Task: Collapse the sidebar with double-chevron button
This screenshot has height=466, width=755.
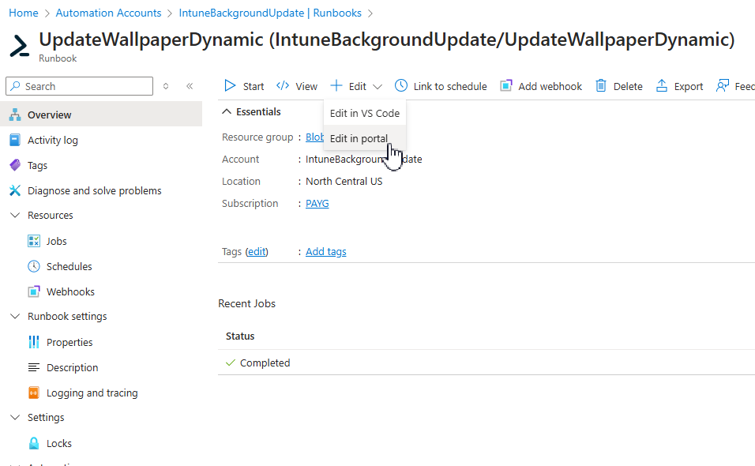Action: pos(190,86)
